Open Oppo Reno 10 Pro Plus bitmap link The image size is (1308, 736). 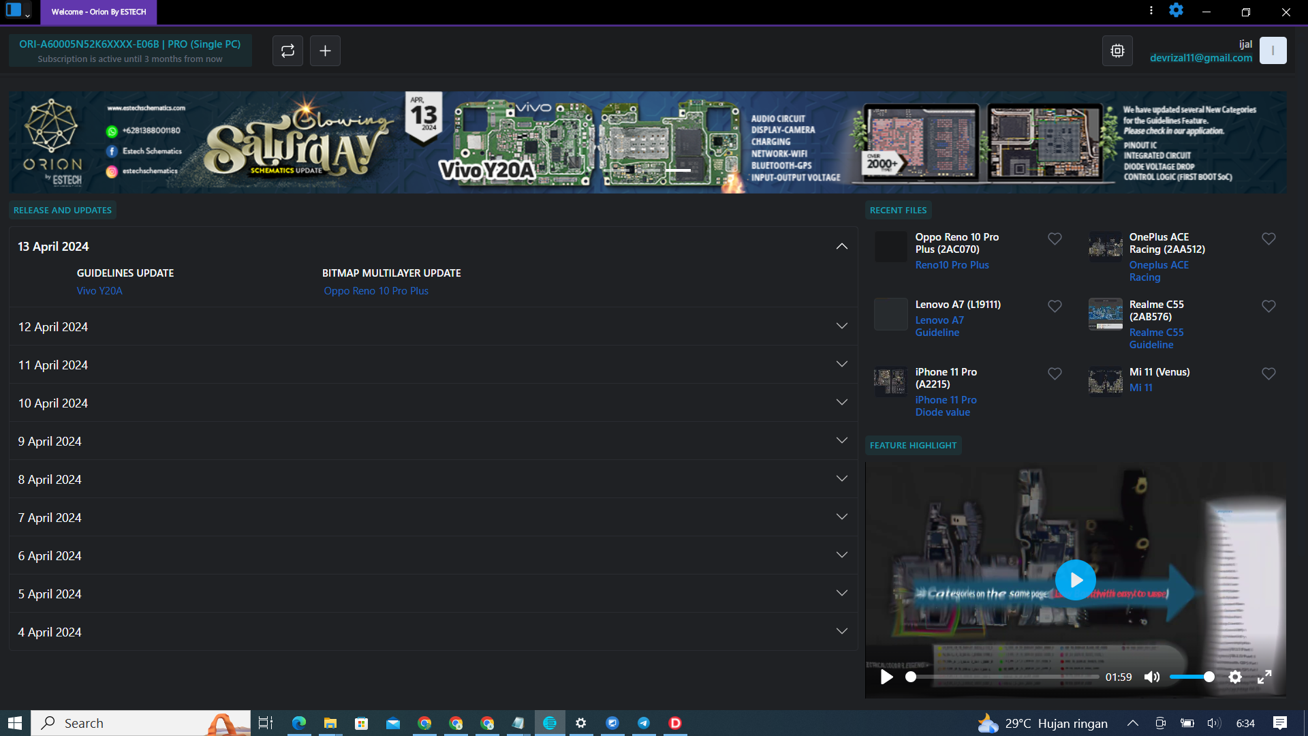click(376, 291)
